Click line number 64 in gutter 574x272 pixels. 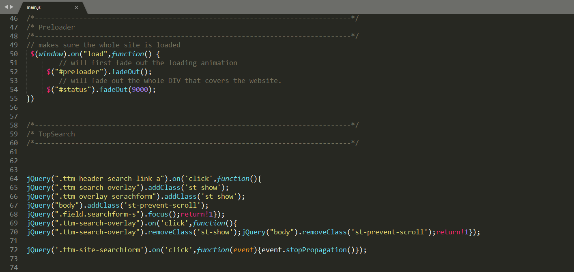point(13,178)
